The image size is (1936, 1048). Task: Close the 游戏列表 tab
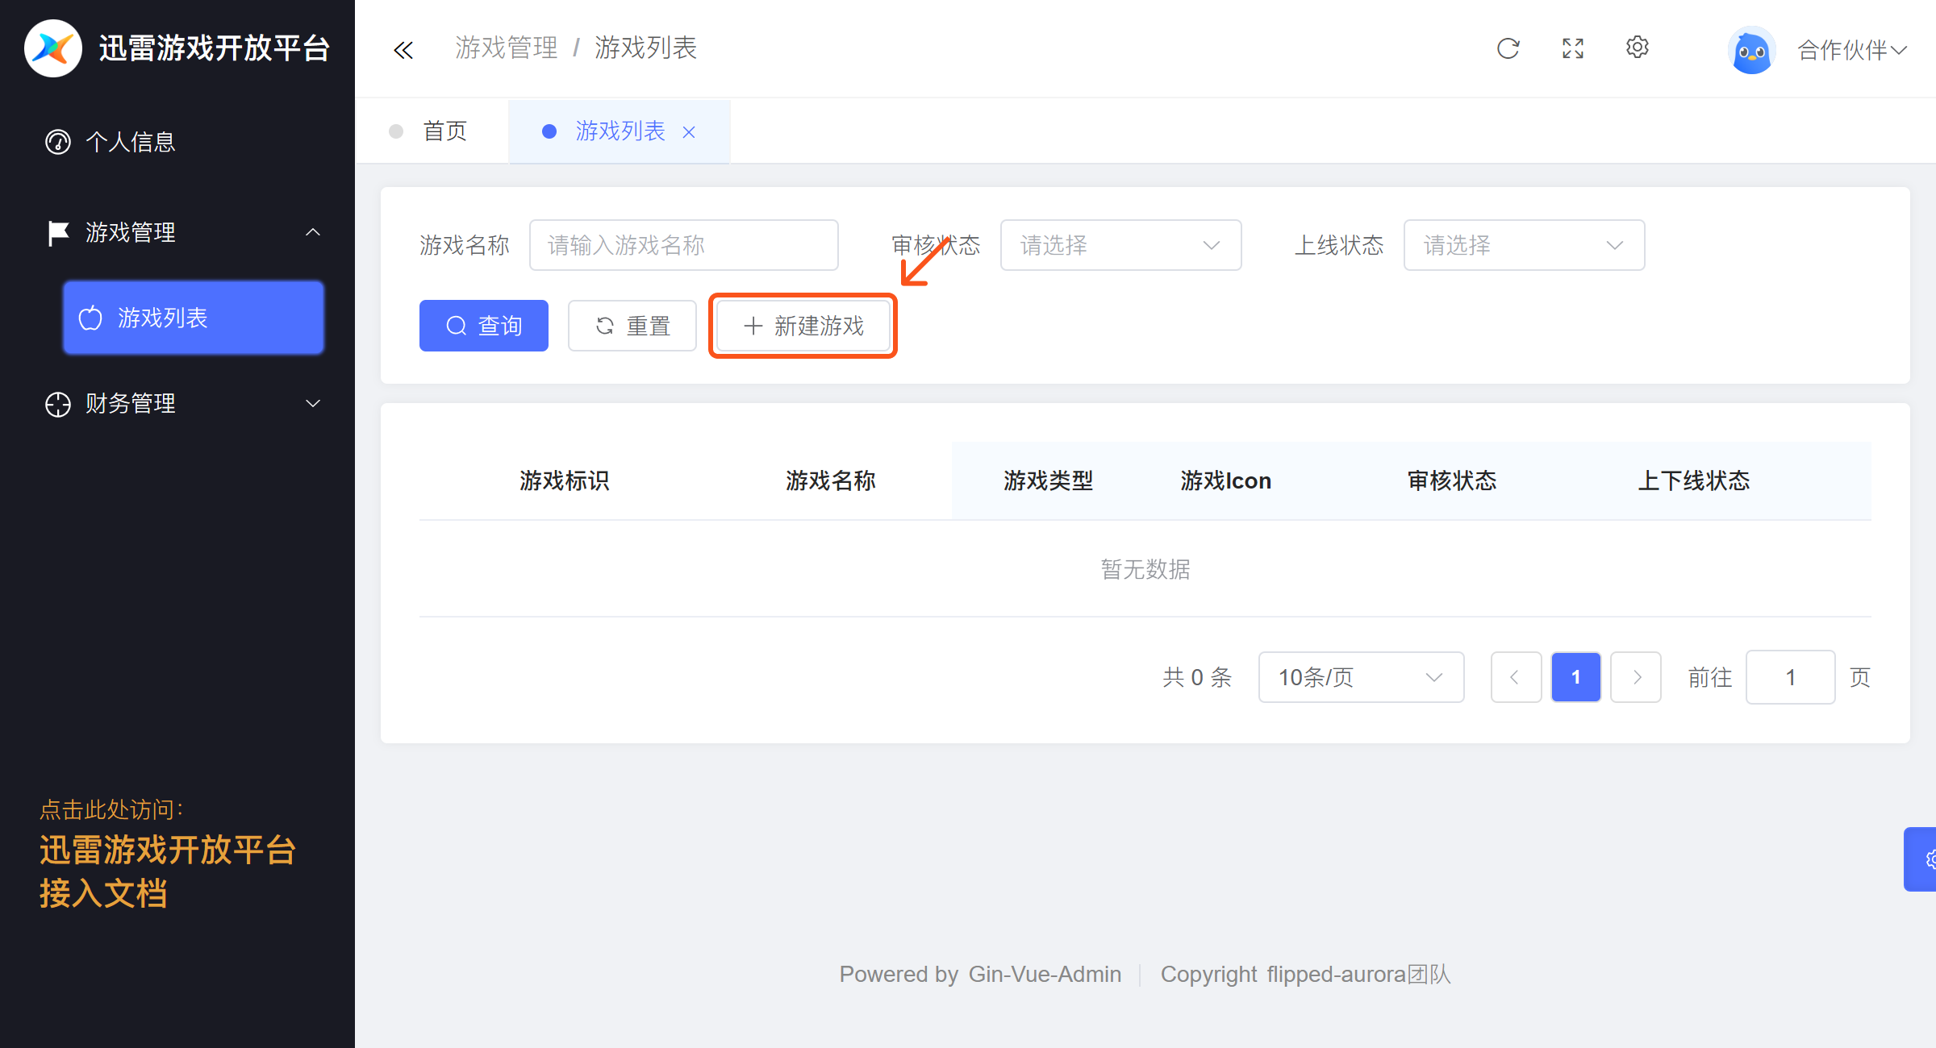689,132
